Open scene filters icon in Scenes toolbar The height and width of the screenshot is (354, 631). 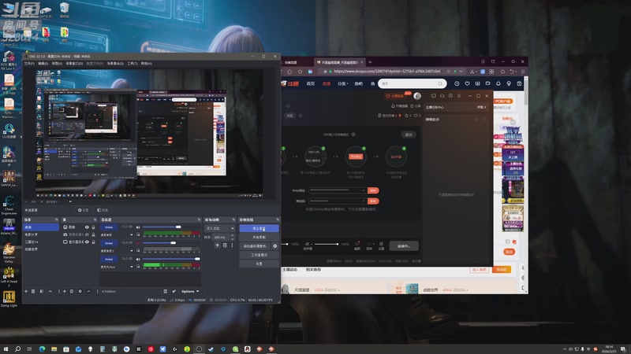pos(42,291)
